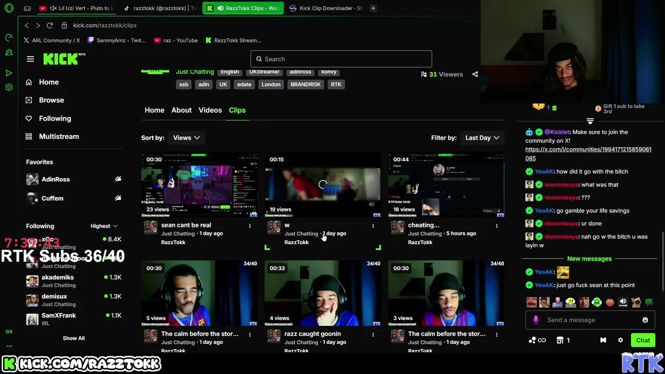Toggle notifications for AdinRoss favorite
This screenshot has width=665, height=374.
point(118,179)
